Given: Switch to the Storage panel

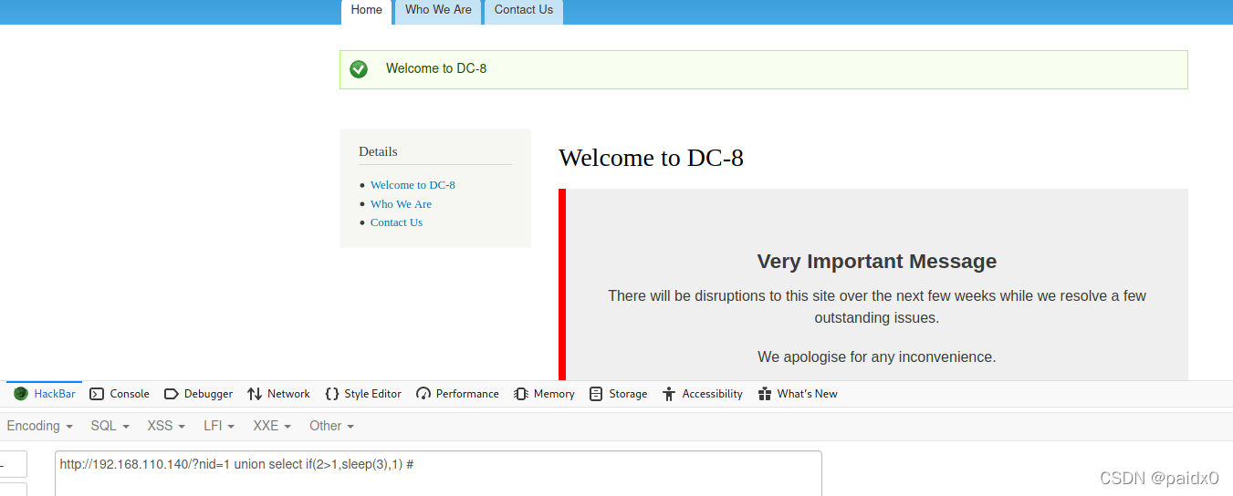Looking at the screenshot, I should 618,394.
